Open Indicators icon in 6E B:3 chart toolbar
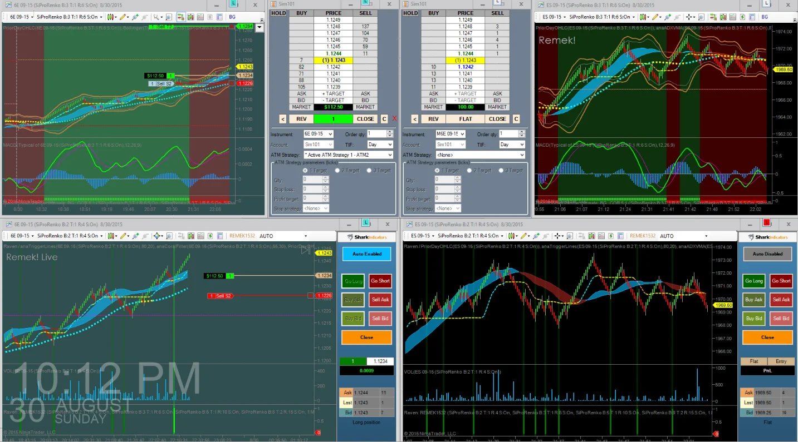This screenshot has width=798, height=442. (x=200, y=17)
